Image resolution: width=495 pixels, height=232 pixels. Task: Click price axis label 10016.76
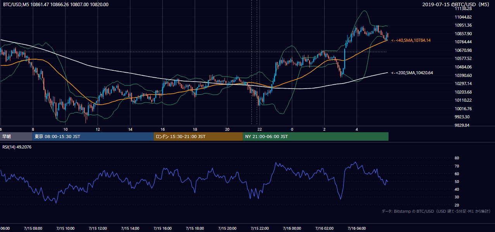coord(463,109)
